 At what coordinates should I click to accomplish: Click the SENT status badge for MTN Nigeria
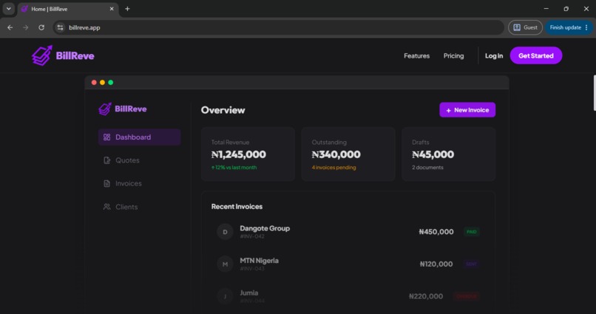pyautogui.click(x=471, y=264)
